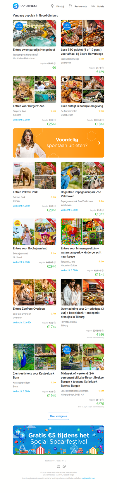Open 2 entreetickets voor Kasteelpark Born title
Viewport: 117px width, 493px height.
pos(34,375)
